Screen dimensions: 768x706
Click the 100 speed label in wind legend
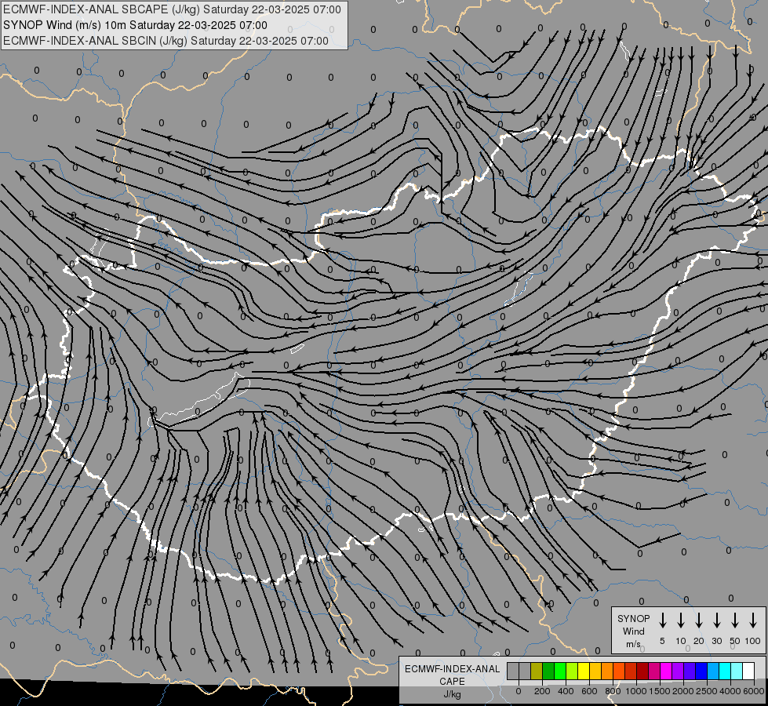[x=753, y=641]
